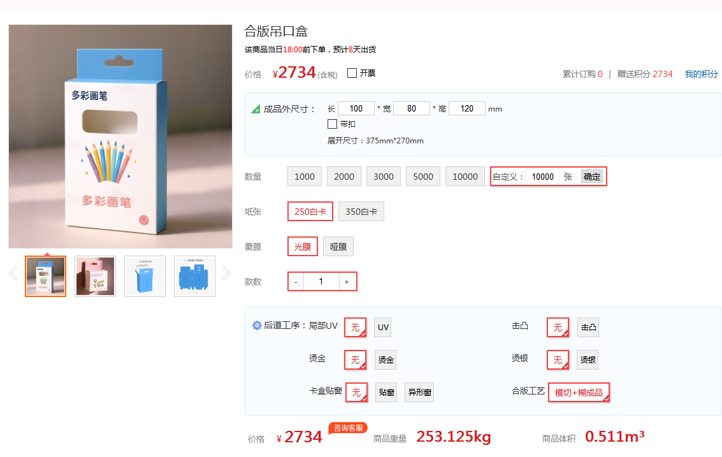Image resolution: width=722 pixels, height=457 pixels.
Task: Choose 异形窗 for window patching
Action: point(421,393)
